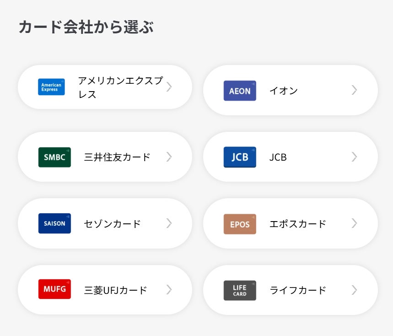Click the red MUFG card logo
This screenshot has width=393, height=336.
click(54, 289)
